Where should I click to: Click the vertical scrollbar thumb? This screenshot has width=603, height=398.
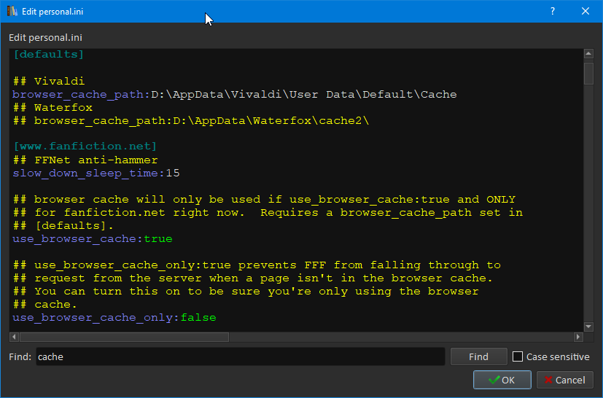click(x=588, y=74)
